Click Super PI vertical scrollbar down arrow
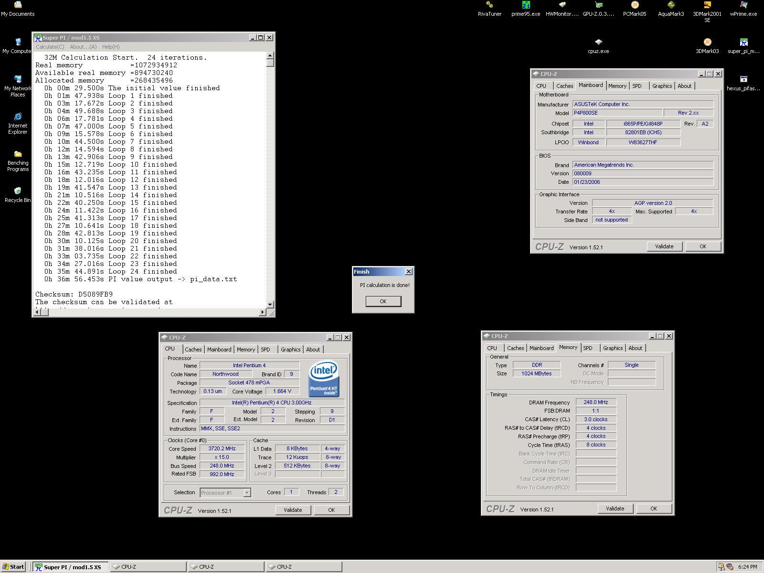The width and height of the screenshot is (764, 573). coord(270,304)
